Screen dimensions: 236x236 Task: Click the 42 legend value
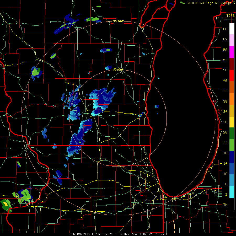coord(225,91)
